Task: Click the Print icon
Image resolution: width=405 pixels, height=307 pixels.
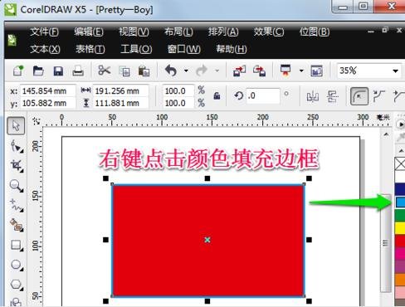Action: point(78,71)
